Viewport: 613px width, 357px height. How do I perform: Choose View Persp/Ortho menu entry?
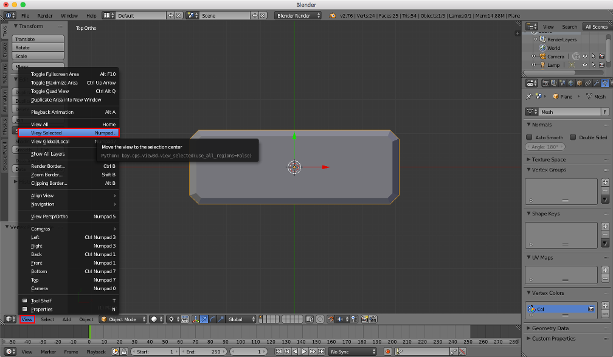click(68, 217)
